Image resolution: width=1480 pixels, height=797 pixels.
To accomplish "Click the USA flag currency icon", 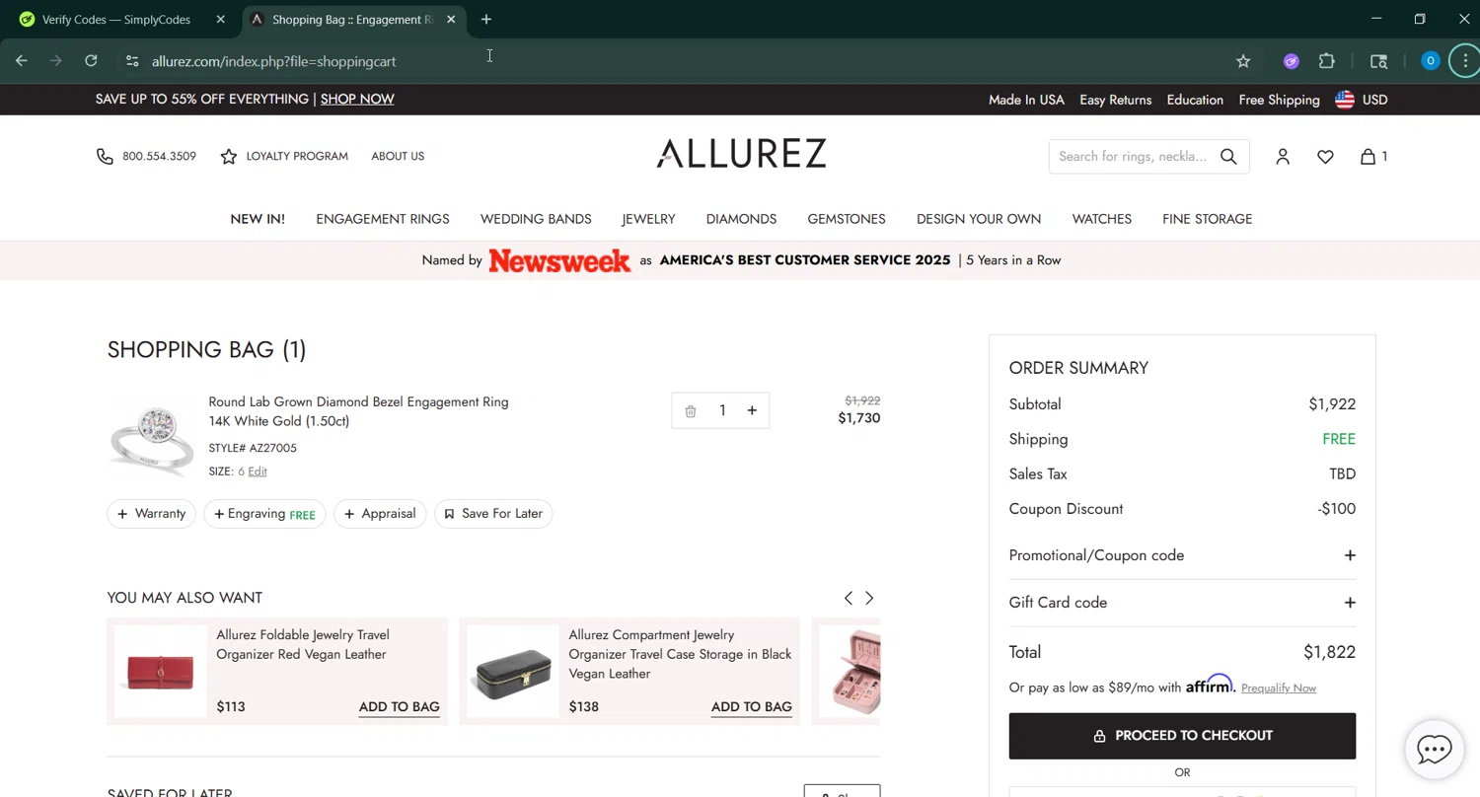I will 1345,100.
